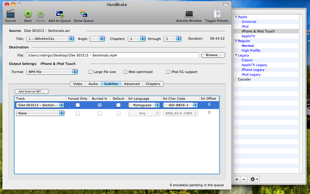Click the Toggle Presets drawer icon

tap(217, 14)
